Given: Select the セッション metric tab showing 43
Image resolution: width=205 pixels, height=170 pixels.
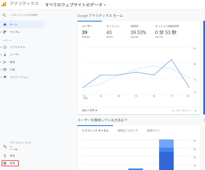Looking at the screenshot, I should pos(113,31).
